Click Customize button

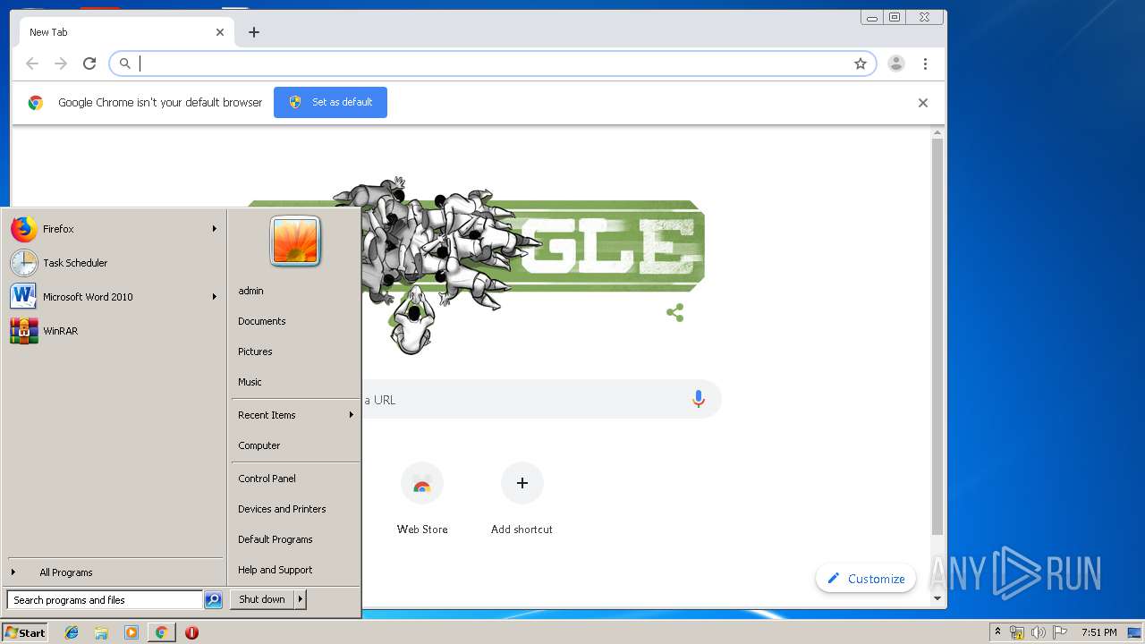[866, 579]
